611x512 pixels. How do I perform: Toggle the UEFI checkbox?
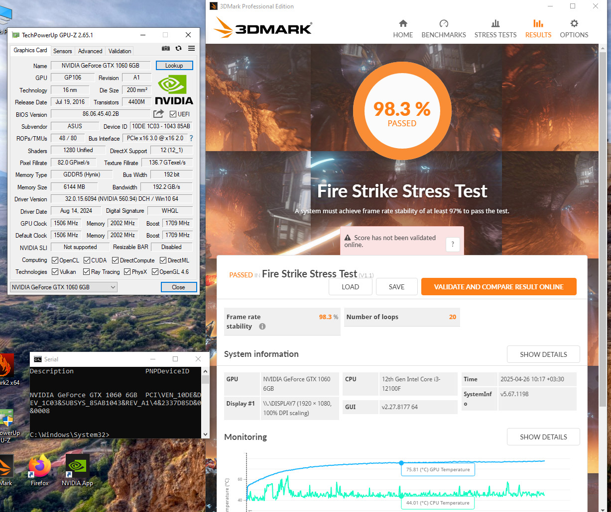(x=173, y=114)
